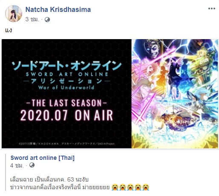Click the shared text line starting "เลื่อนฉาย"

[49, 179]
